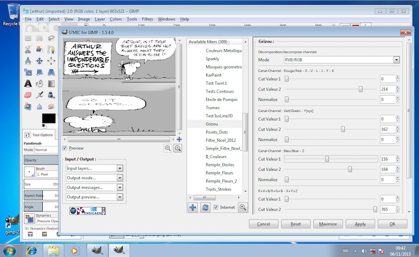
Task: Select the Bucket Fill tool
Action: coord(40,84)
